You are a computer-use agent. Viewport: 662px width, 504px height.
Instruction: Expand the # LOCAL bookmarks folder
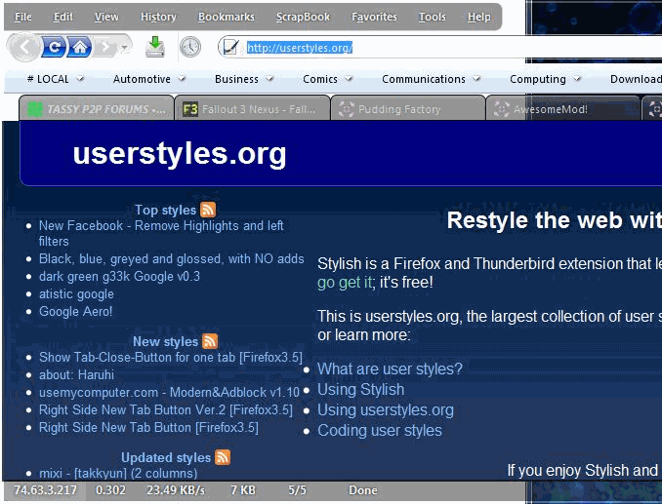click(x=55, y=79)
